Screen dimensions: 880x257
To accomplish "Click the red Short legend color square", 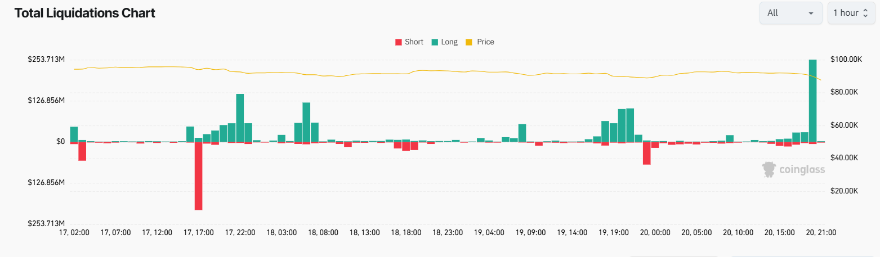I will (x=399, y=42).
